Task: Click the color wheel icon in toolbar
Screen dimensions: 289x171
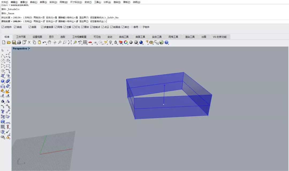Action: tap(126, 42)
